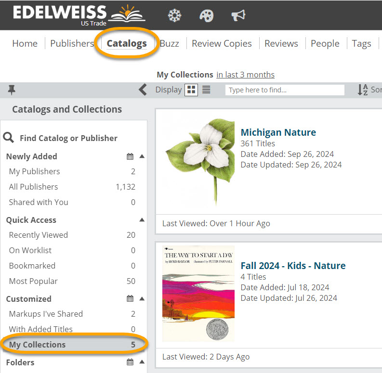Screen dimensions: 382x373
Task: Click The Way to Start a Day cover
Action: click(198, 294)
